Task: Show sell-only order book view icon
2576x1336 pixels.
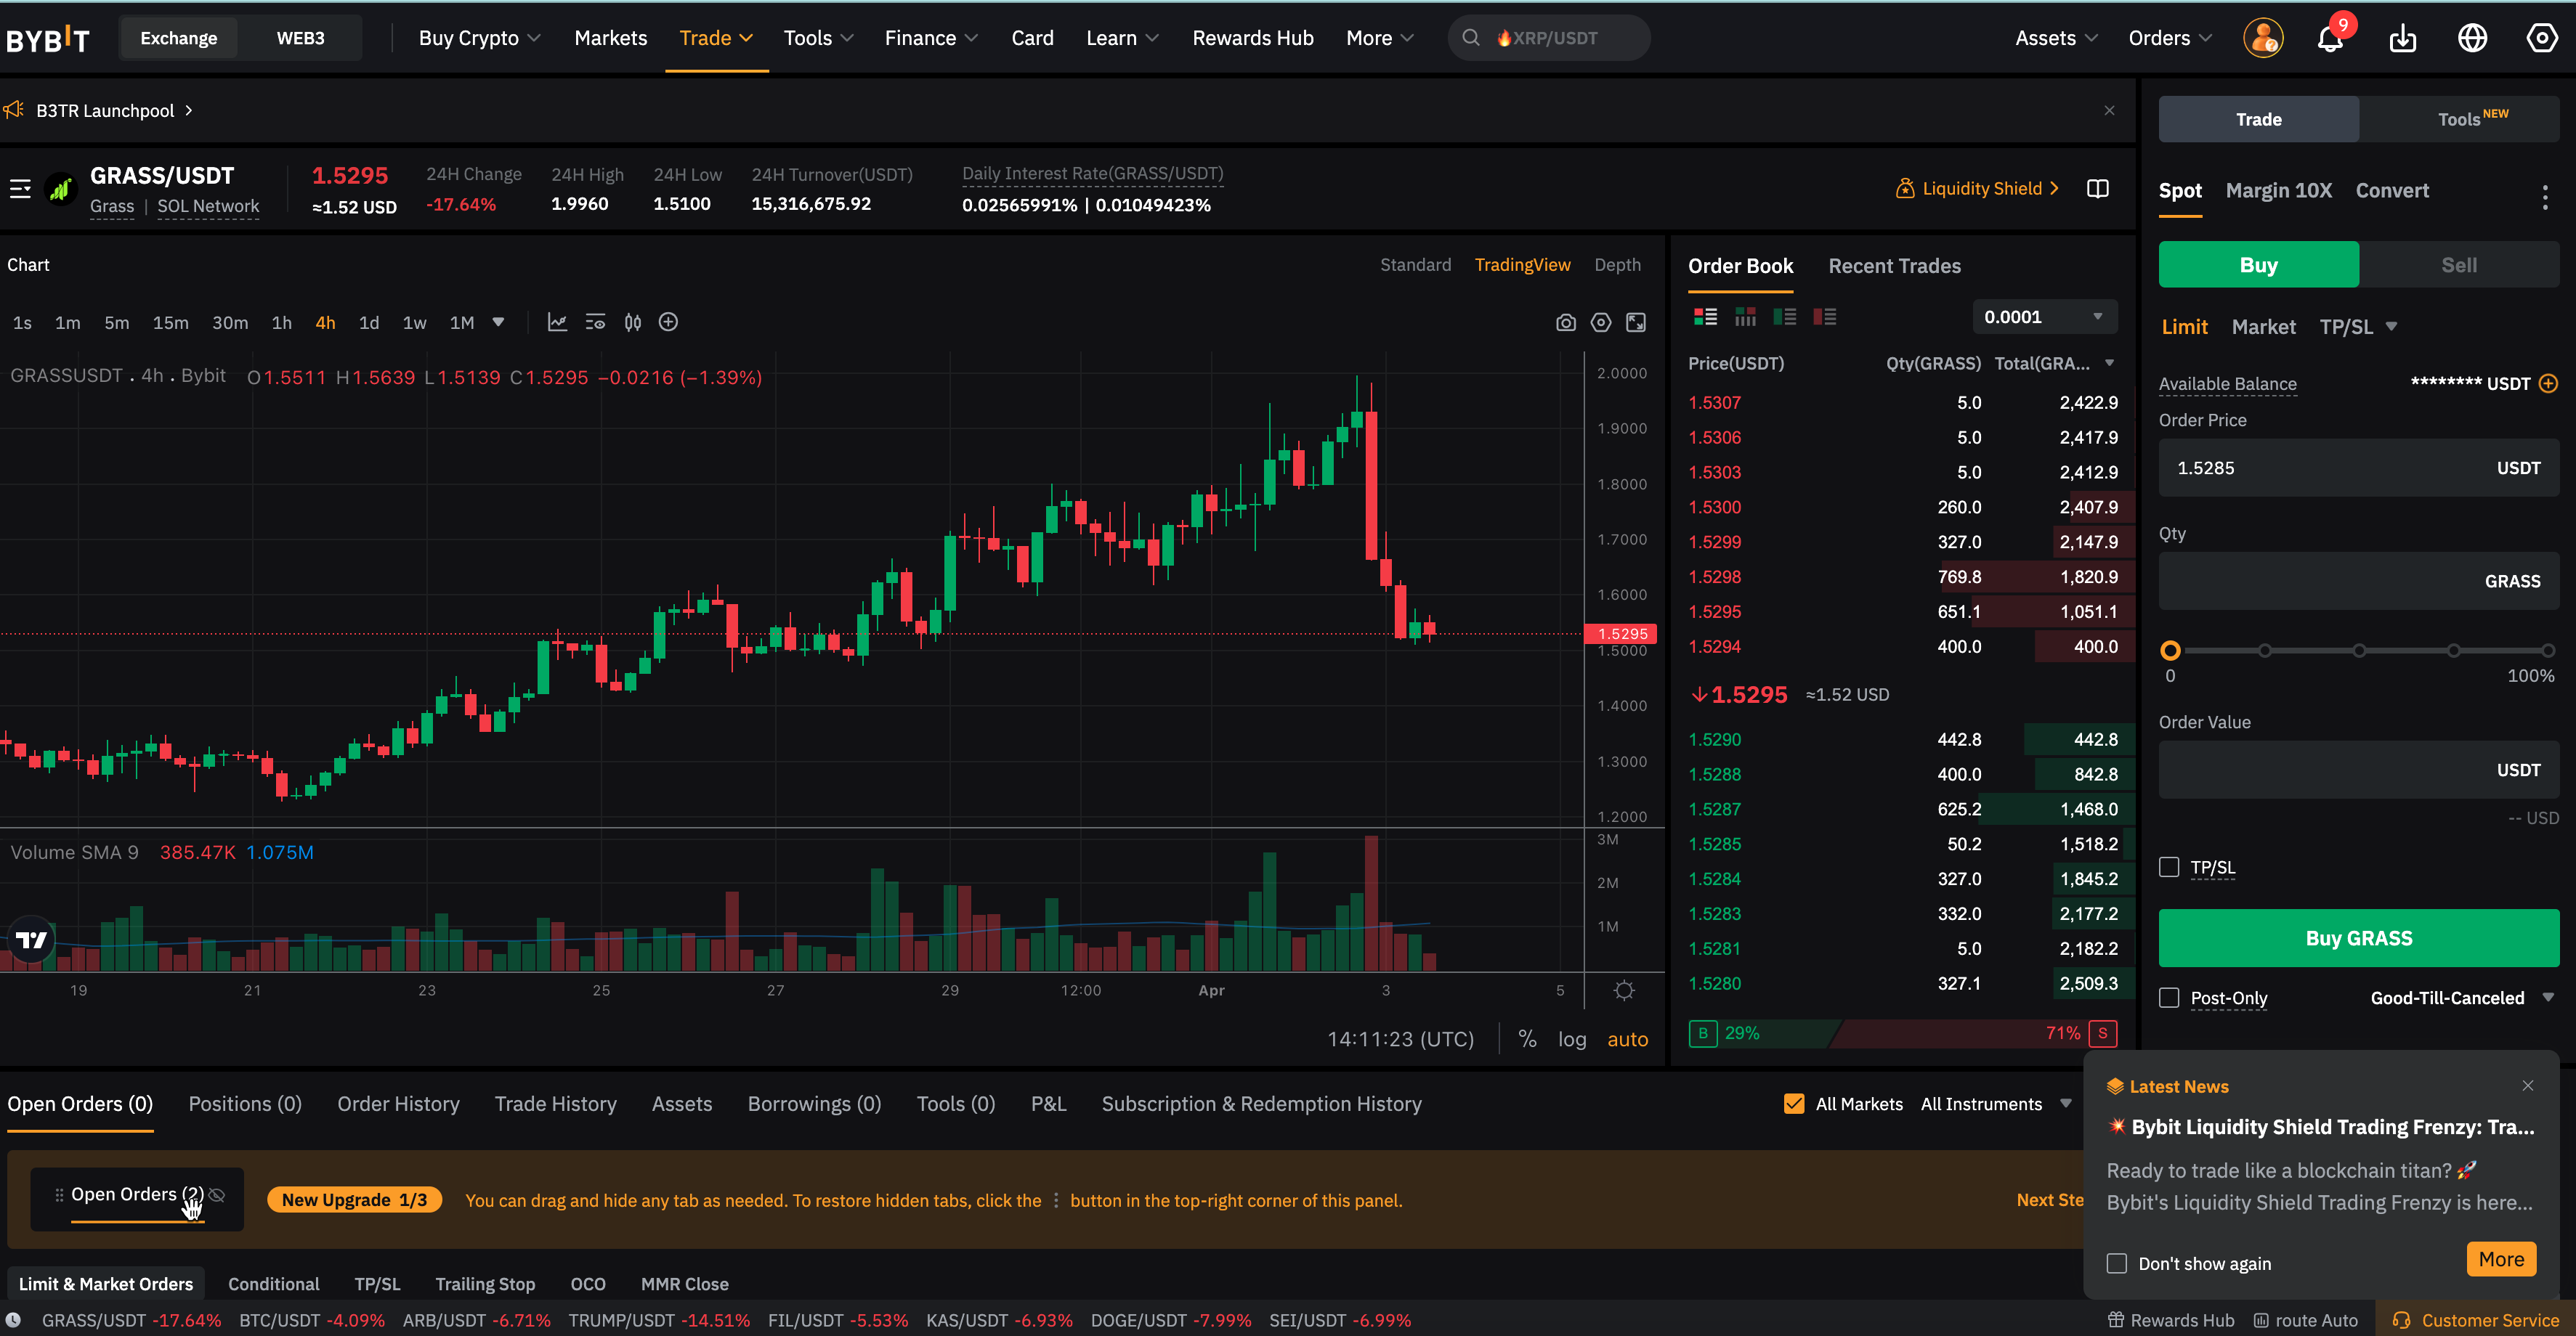Action: tap(1824, 317)
